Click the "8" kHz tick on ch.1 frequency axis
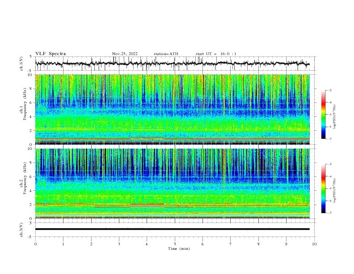Viewport: 354px width, 274px height. 31,89
